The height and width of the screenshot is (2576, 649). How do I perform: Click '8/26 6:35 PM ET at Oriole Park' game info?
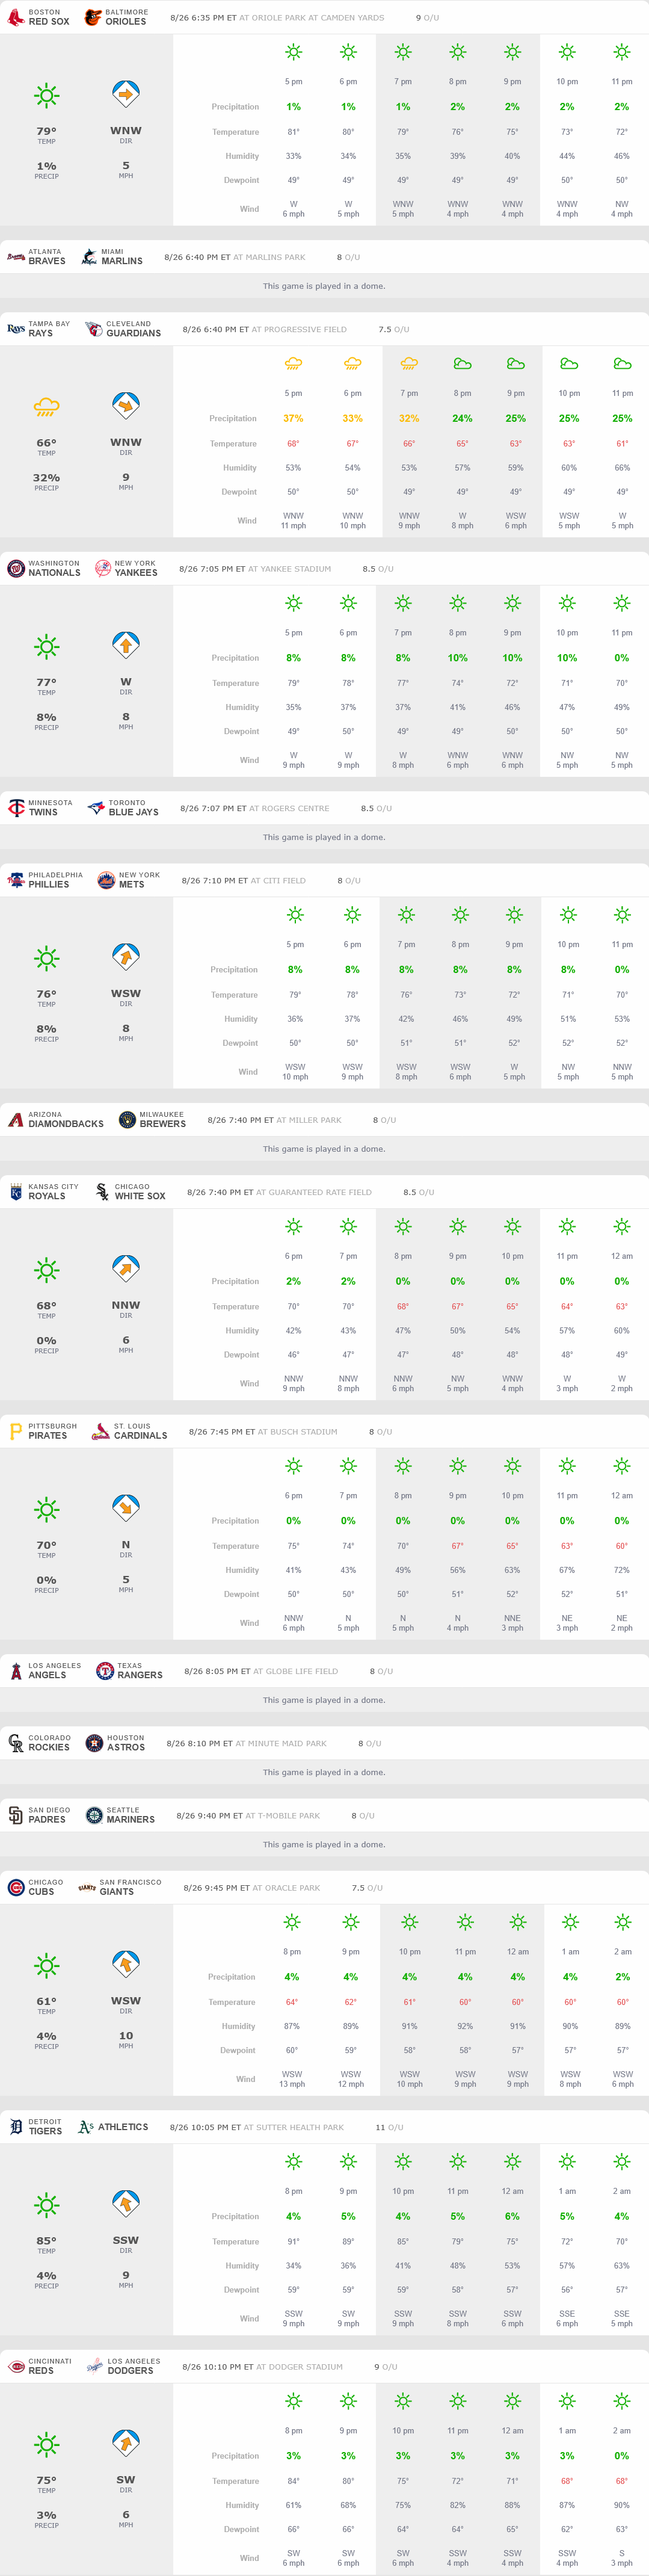[277, 18]
